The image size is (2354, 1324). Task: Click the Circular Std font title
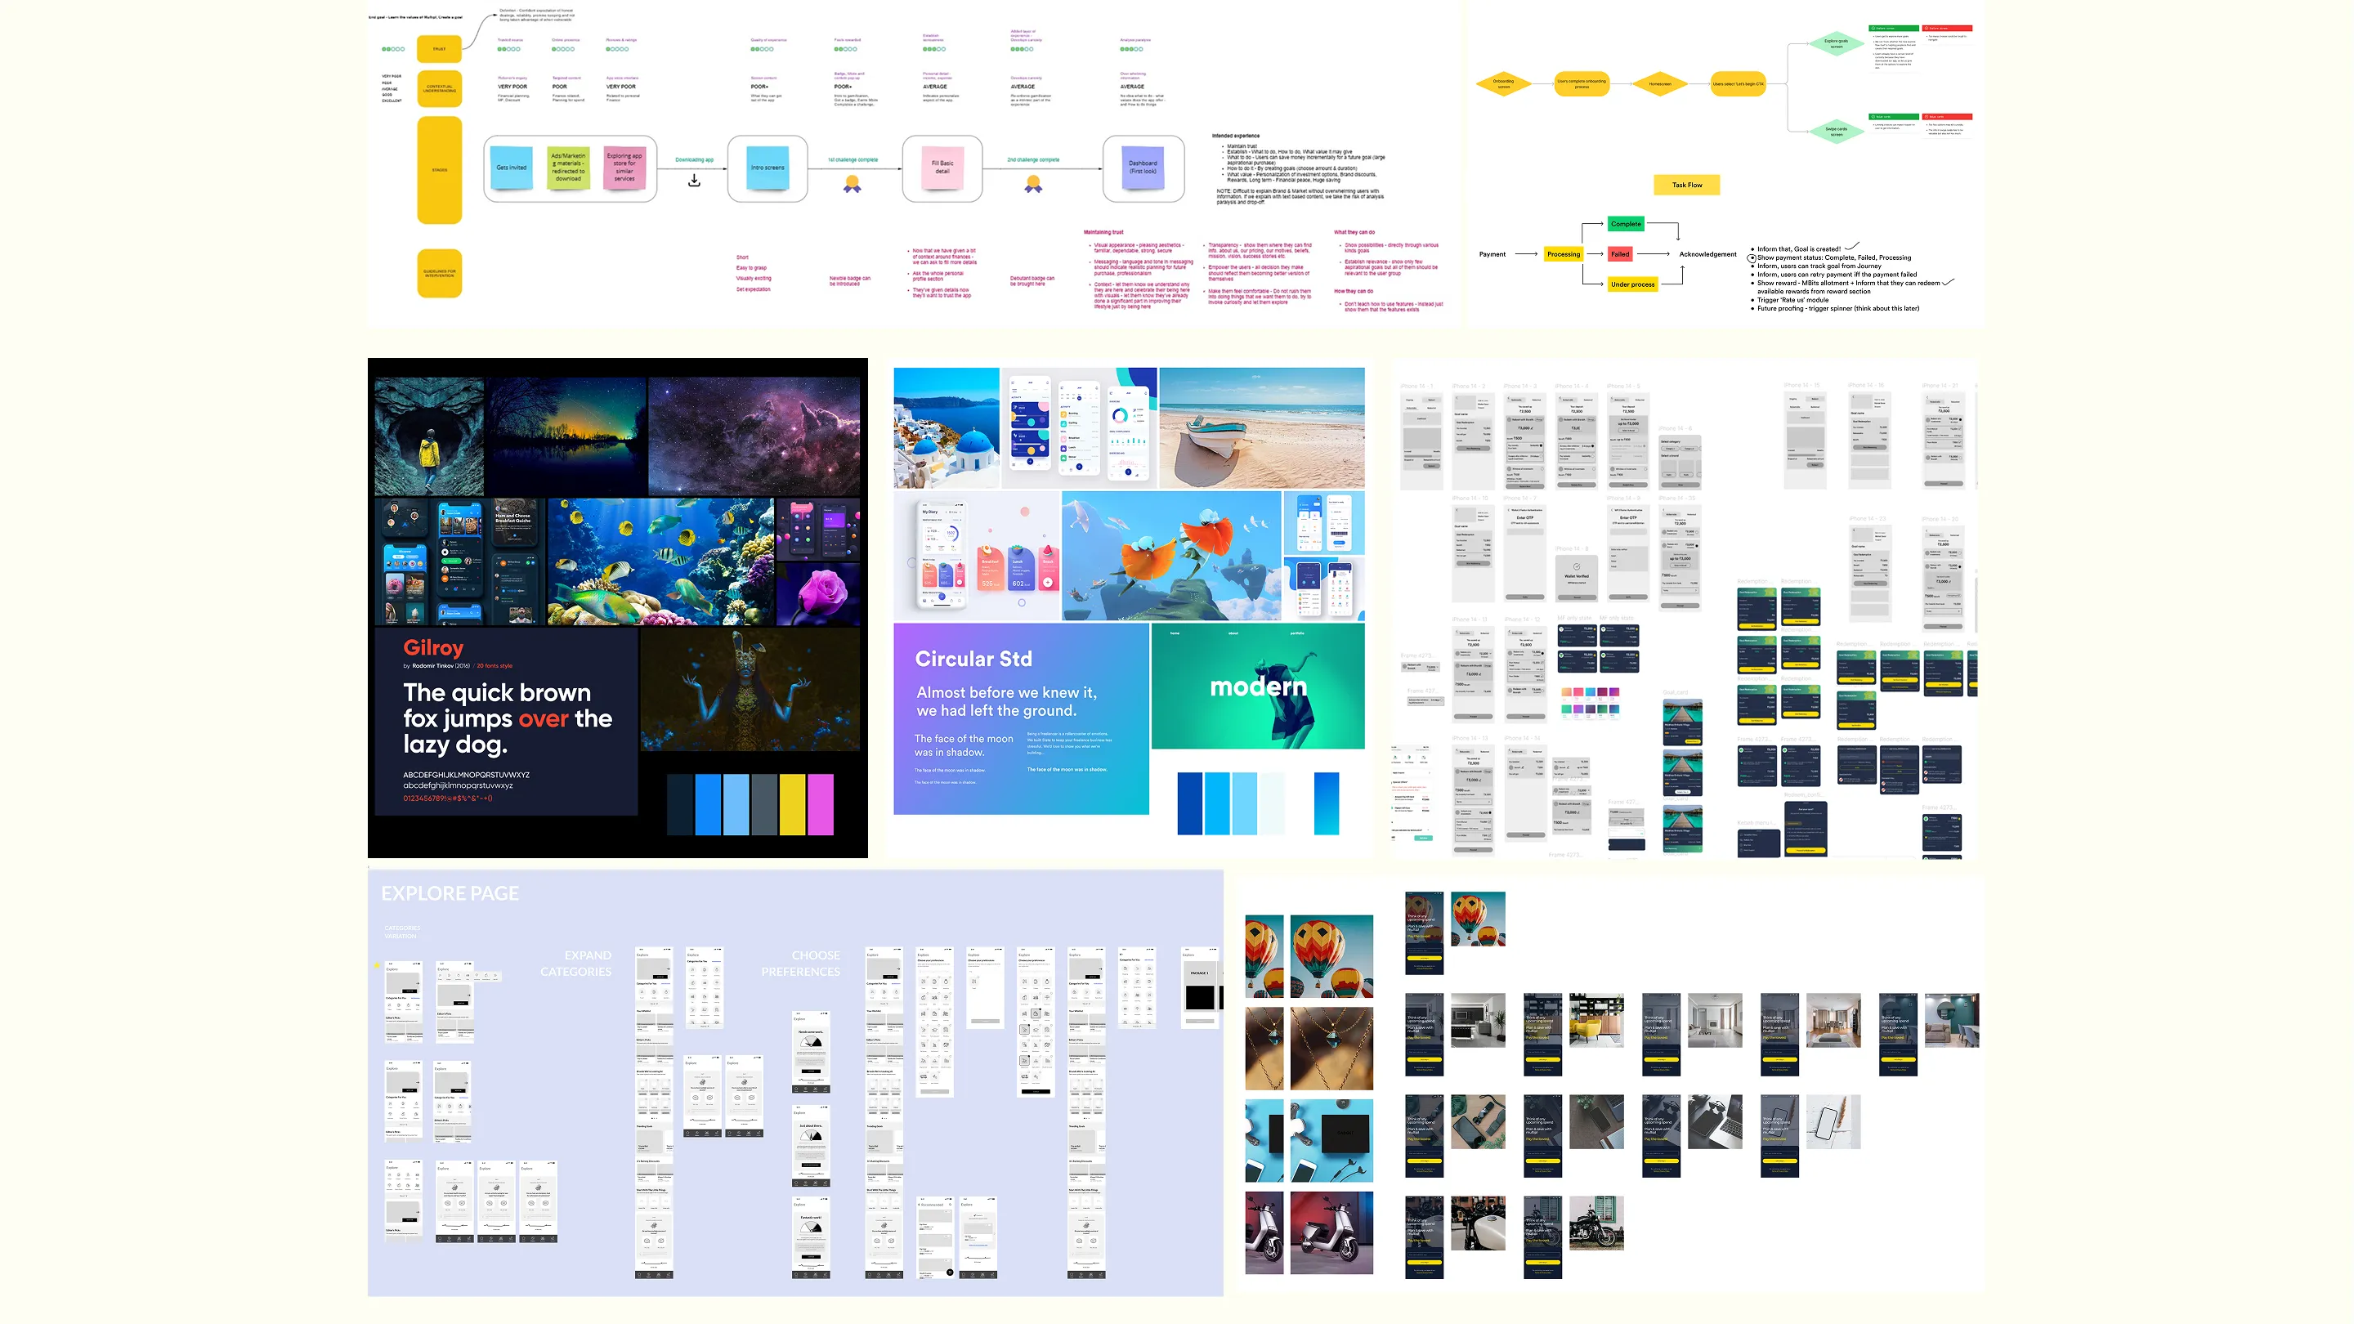973,659
